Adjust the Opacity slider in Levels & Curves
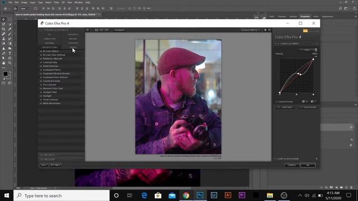The image size is (358, 201). coord(316,56)
